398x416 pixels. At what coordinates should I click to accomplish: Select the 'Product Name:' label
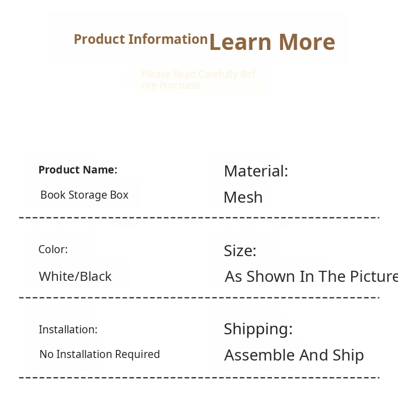[x=78, y=170]
